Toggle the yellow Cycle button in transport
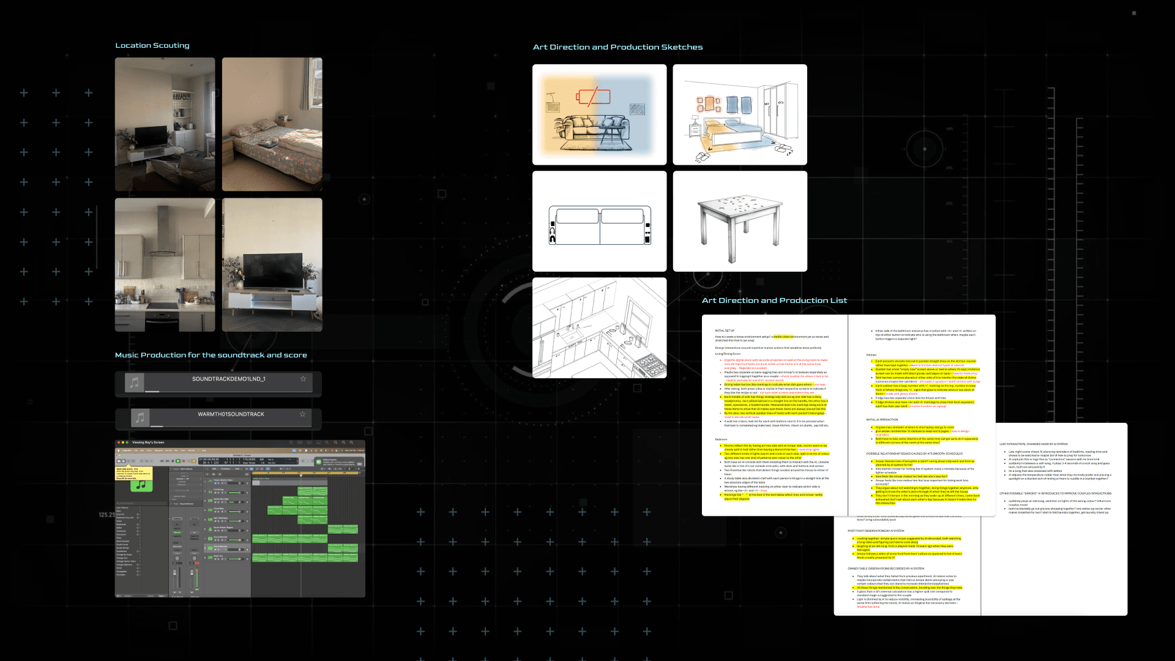This screenshot has height=661, width=1175. (193, 461)
